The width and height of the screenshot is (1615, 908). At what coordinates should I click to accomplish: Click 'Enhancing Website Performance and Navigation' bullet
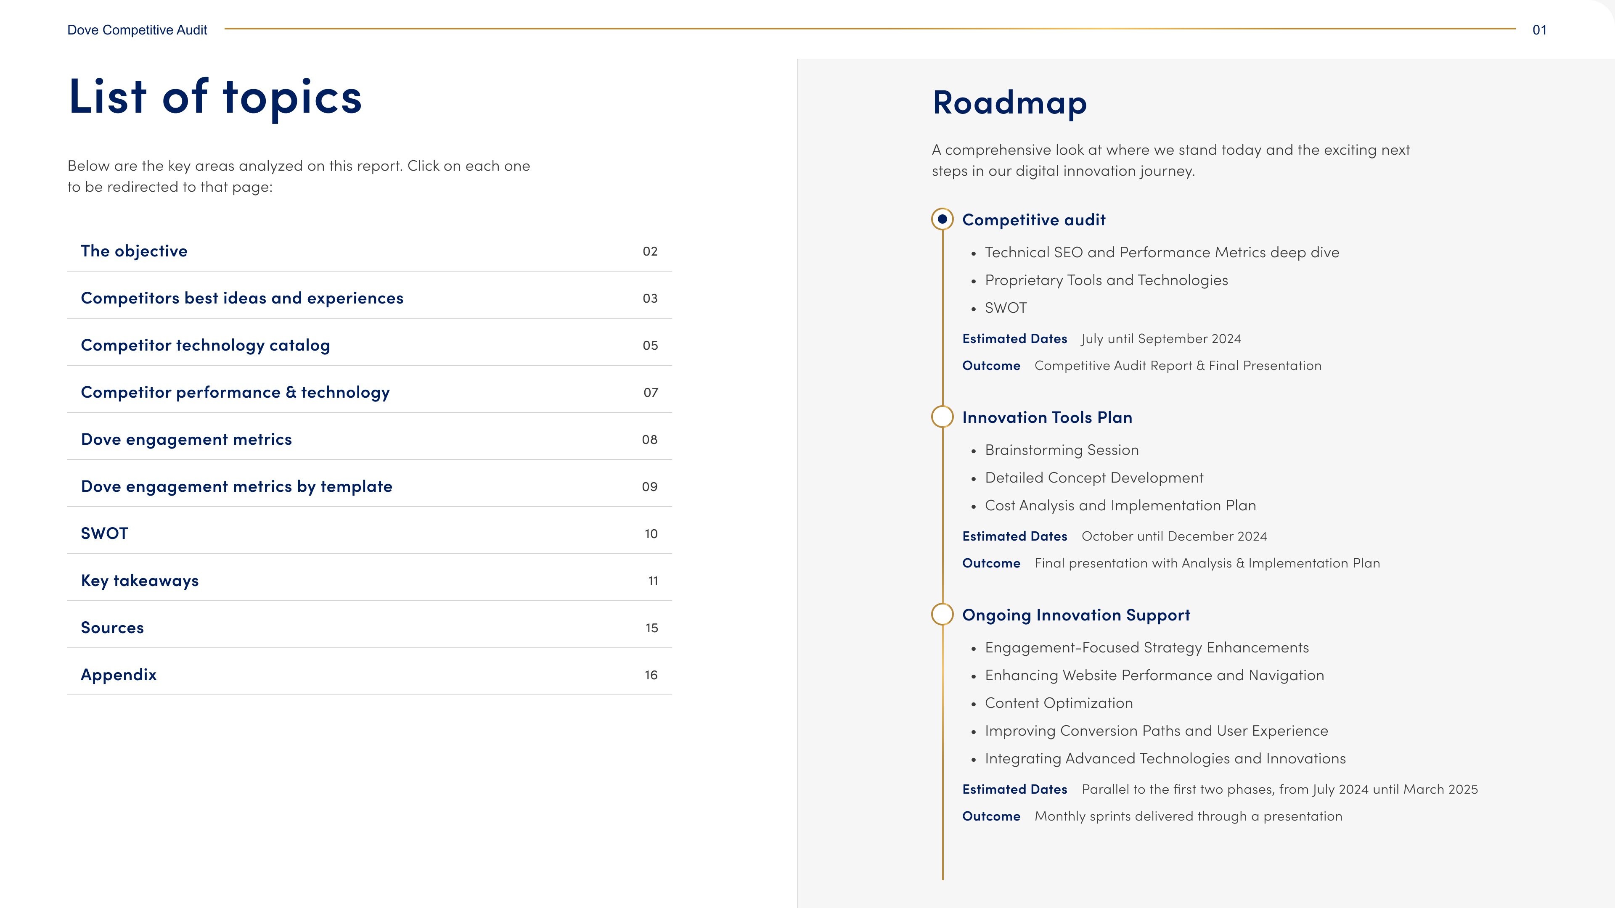[1154, 675]
